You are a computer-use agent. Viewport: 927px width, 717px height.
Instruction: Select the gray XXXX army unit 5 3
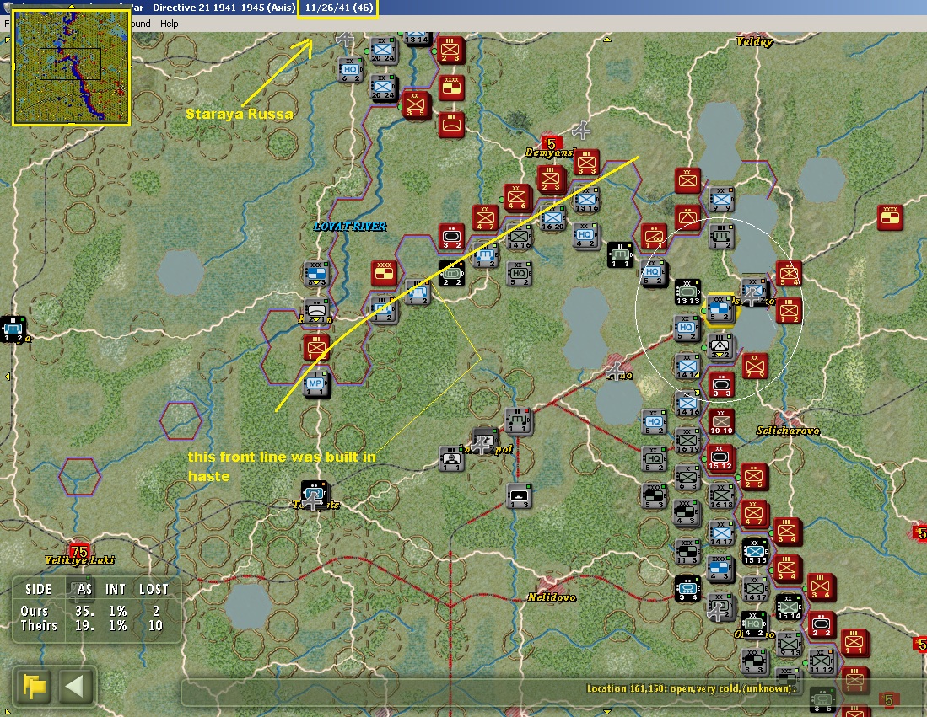point(655,497)
